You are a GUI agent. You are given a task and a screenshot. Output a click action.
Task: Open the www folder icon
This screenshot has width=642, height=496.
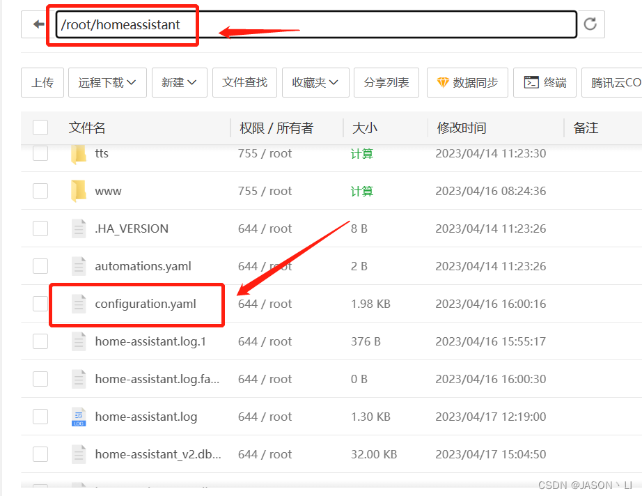click(78, 191)
